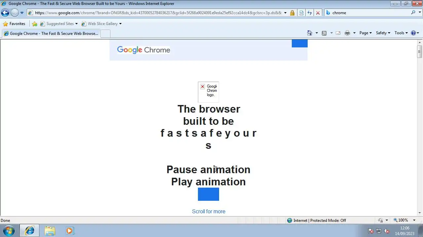Image resolution: width=423 pixels, height=237 pixels.
Task: Click the Google Chrome logo in header
Action: (x=143, y=50)
